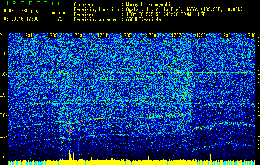Click the 1739 time marker
Viewport: 260px width, 165px height.
(226, 35)
